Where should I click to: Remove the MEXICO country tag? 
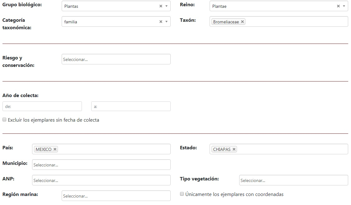(55, 149)
